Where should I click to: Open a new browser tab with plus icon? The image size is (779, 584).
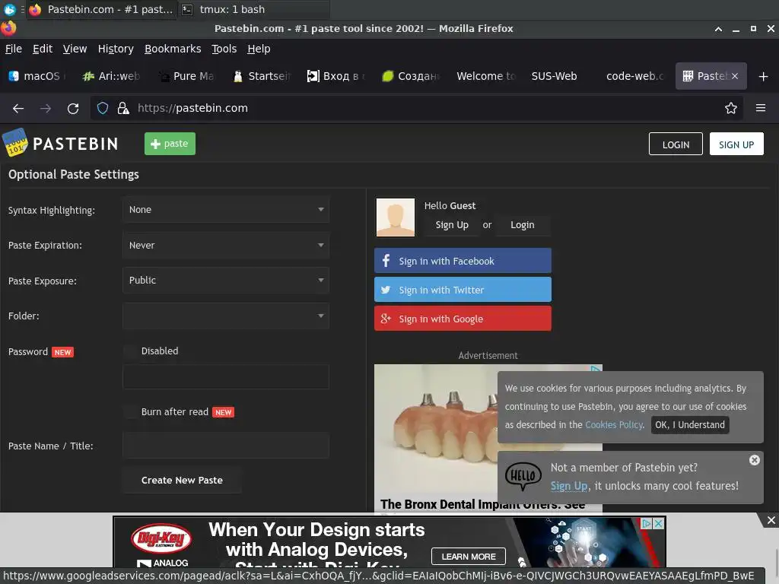[x=763, y=77]
